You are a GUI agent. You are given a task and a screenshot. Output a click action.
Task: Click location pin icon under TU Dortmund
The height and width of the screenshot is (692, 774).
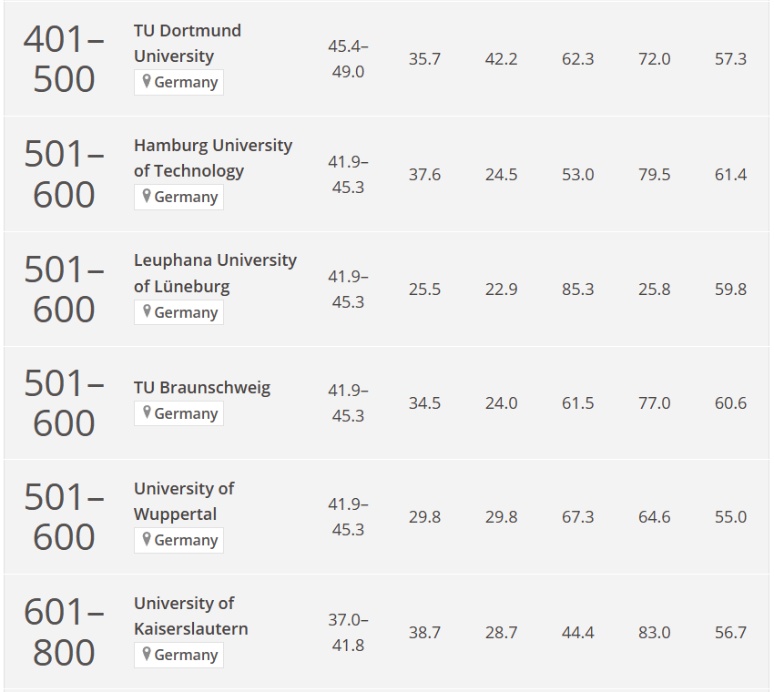tap(146, 81)
